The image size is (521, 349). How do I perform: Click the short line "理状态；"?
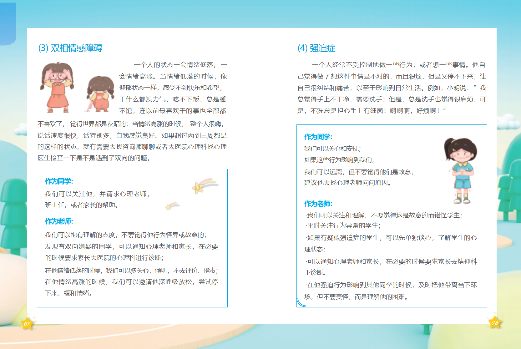(x=315, y=250)
